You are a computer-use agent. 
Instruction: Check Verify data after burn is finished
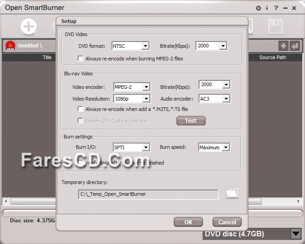pos(80,162)
